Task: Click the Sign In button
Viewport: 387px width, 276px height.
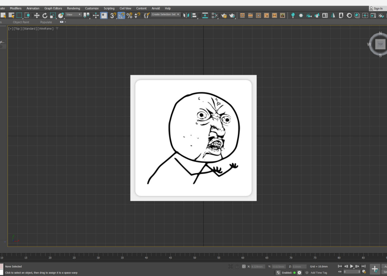Action: [x=377, y=8]
